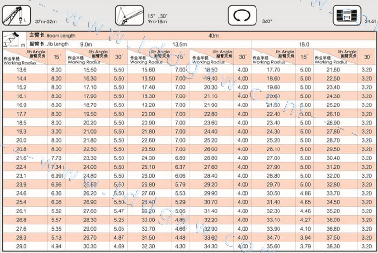This screenshot has height=253, width=378.
Task: Click the '4.30' capacity cell
Action: pos(180,246)
